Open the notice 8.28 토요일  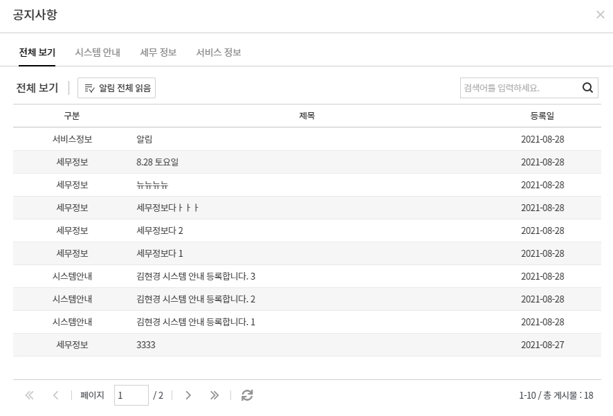pyautogui.click(x=158, y=162)
